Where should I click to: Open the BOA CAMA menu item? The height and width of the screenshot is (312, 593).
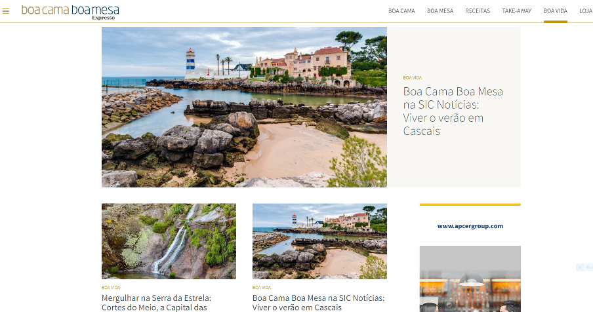(401, 11)
